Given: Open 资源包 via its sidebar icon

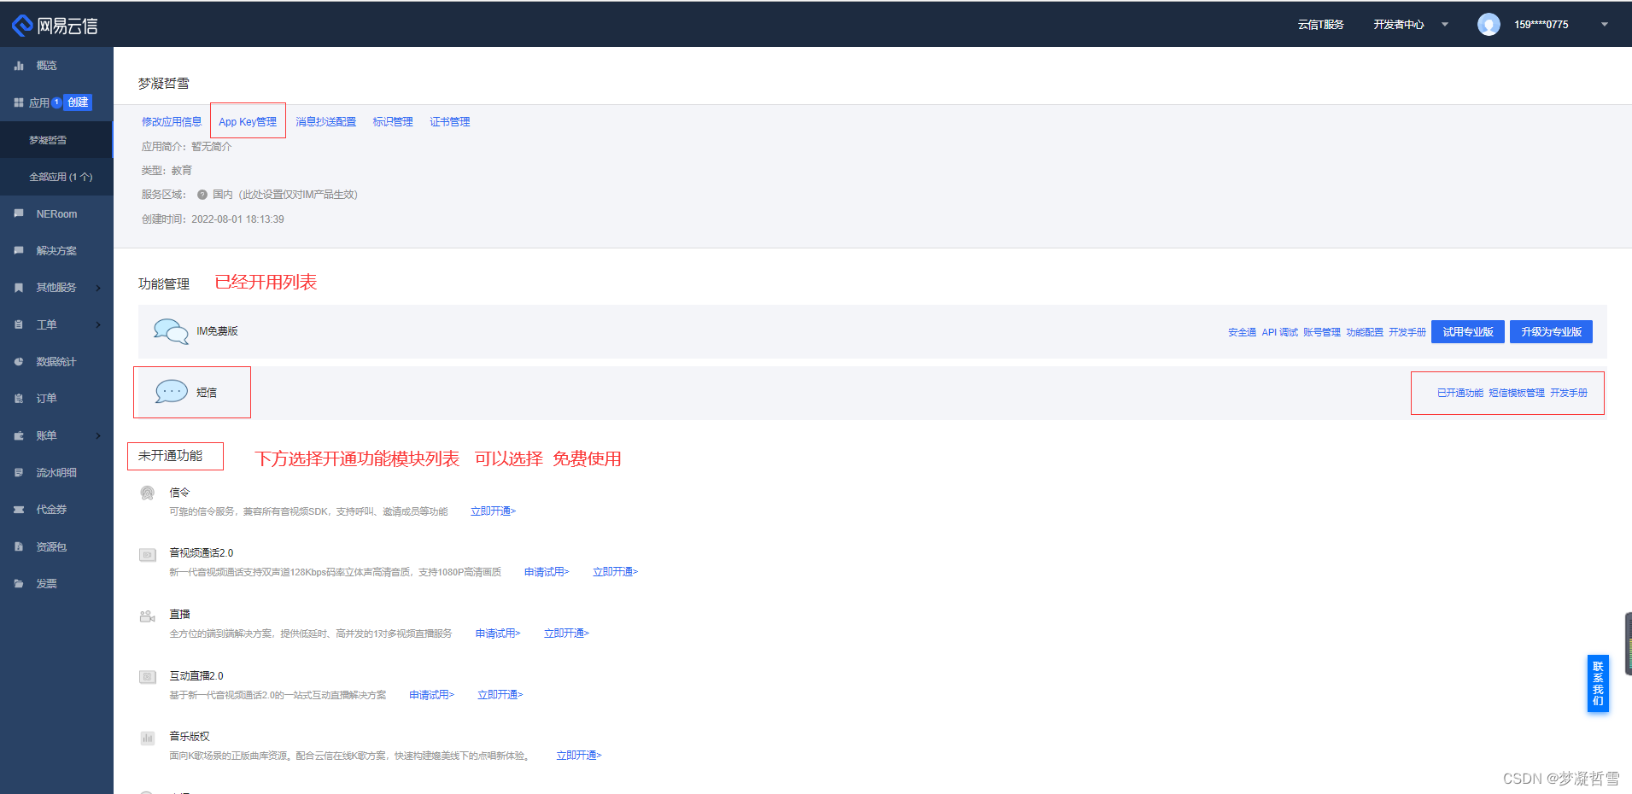Looking at the screenshot, I should (x=19, y=546).
